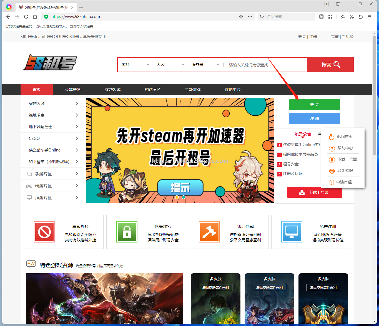Click the red 下载上号器 button

click(315, 192)
